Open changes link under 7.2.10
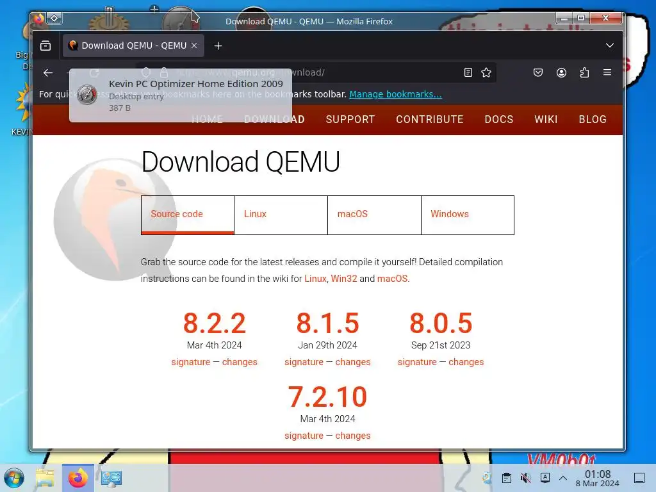The height and width of the screenshot is (492, 656). 353,436
